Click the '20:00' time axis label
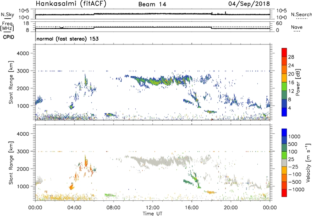The image size is (312, 216). (231, 208)
